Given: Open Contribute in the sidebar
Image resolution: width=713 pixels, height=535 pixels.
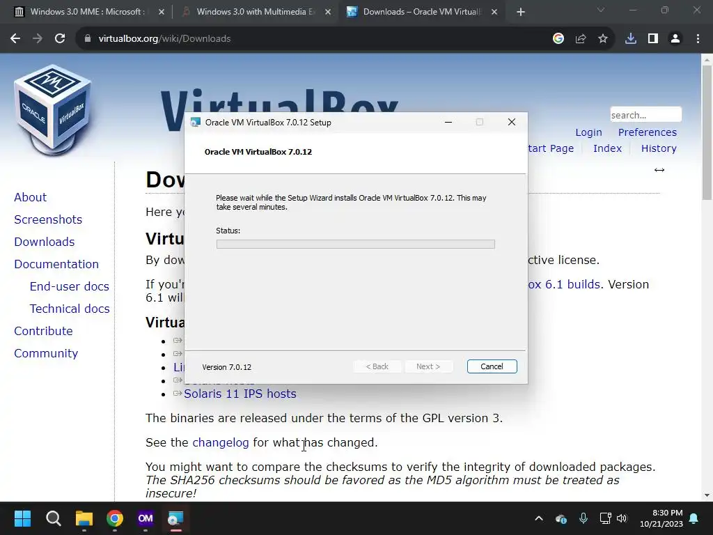Looking at the screenshot, I should (x=43, y=331).
